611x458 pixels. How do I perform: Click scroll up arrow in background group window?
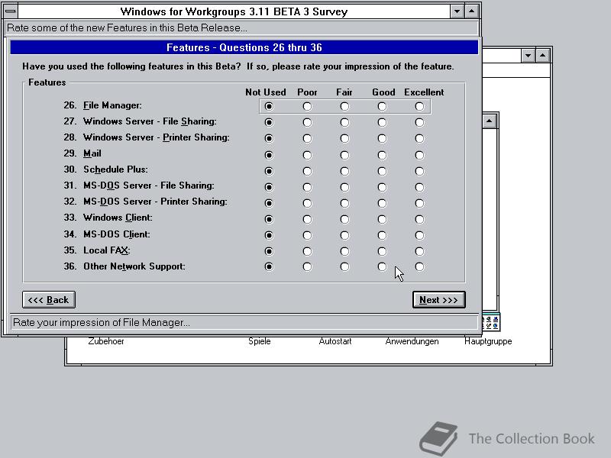pyautogui.click(x=490, y=121)
